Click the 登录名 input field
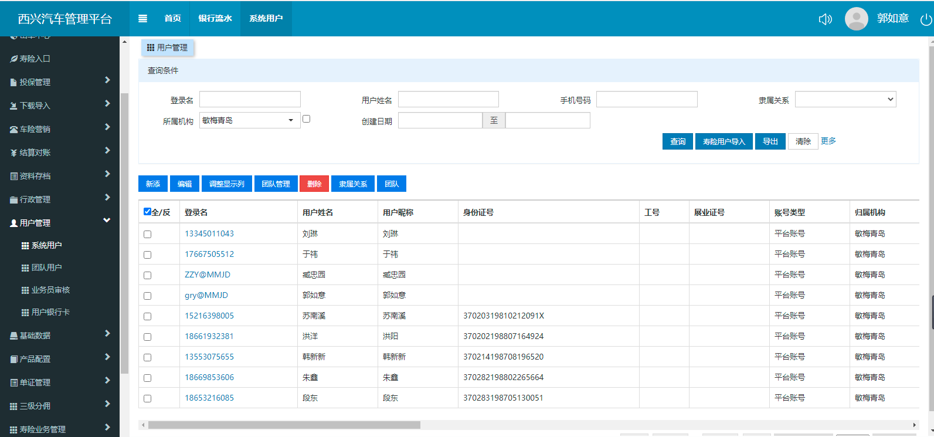The image size is (934, 437). 250,100
